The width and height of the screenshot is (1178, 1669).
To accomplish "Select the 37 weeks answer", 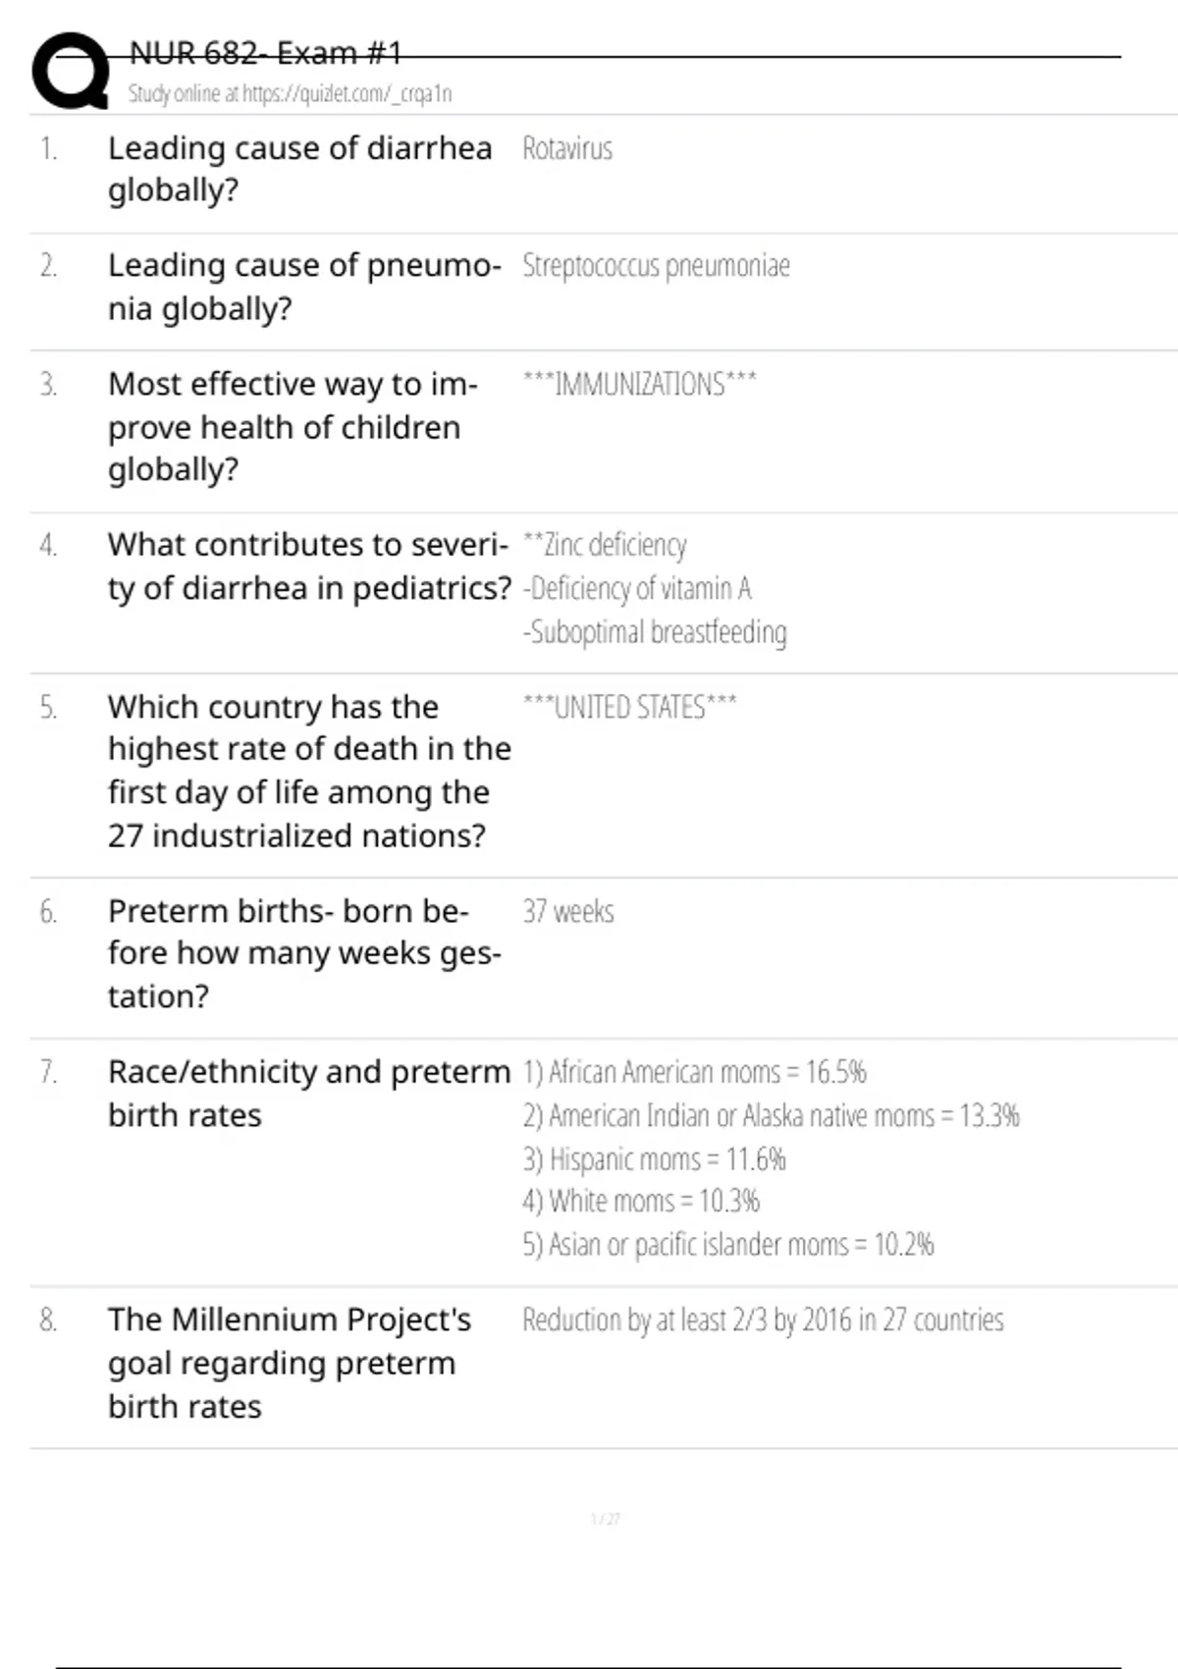I will pos(568,912).
